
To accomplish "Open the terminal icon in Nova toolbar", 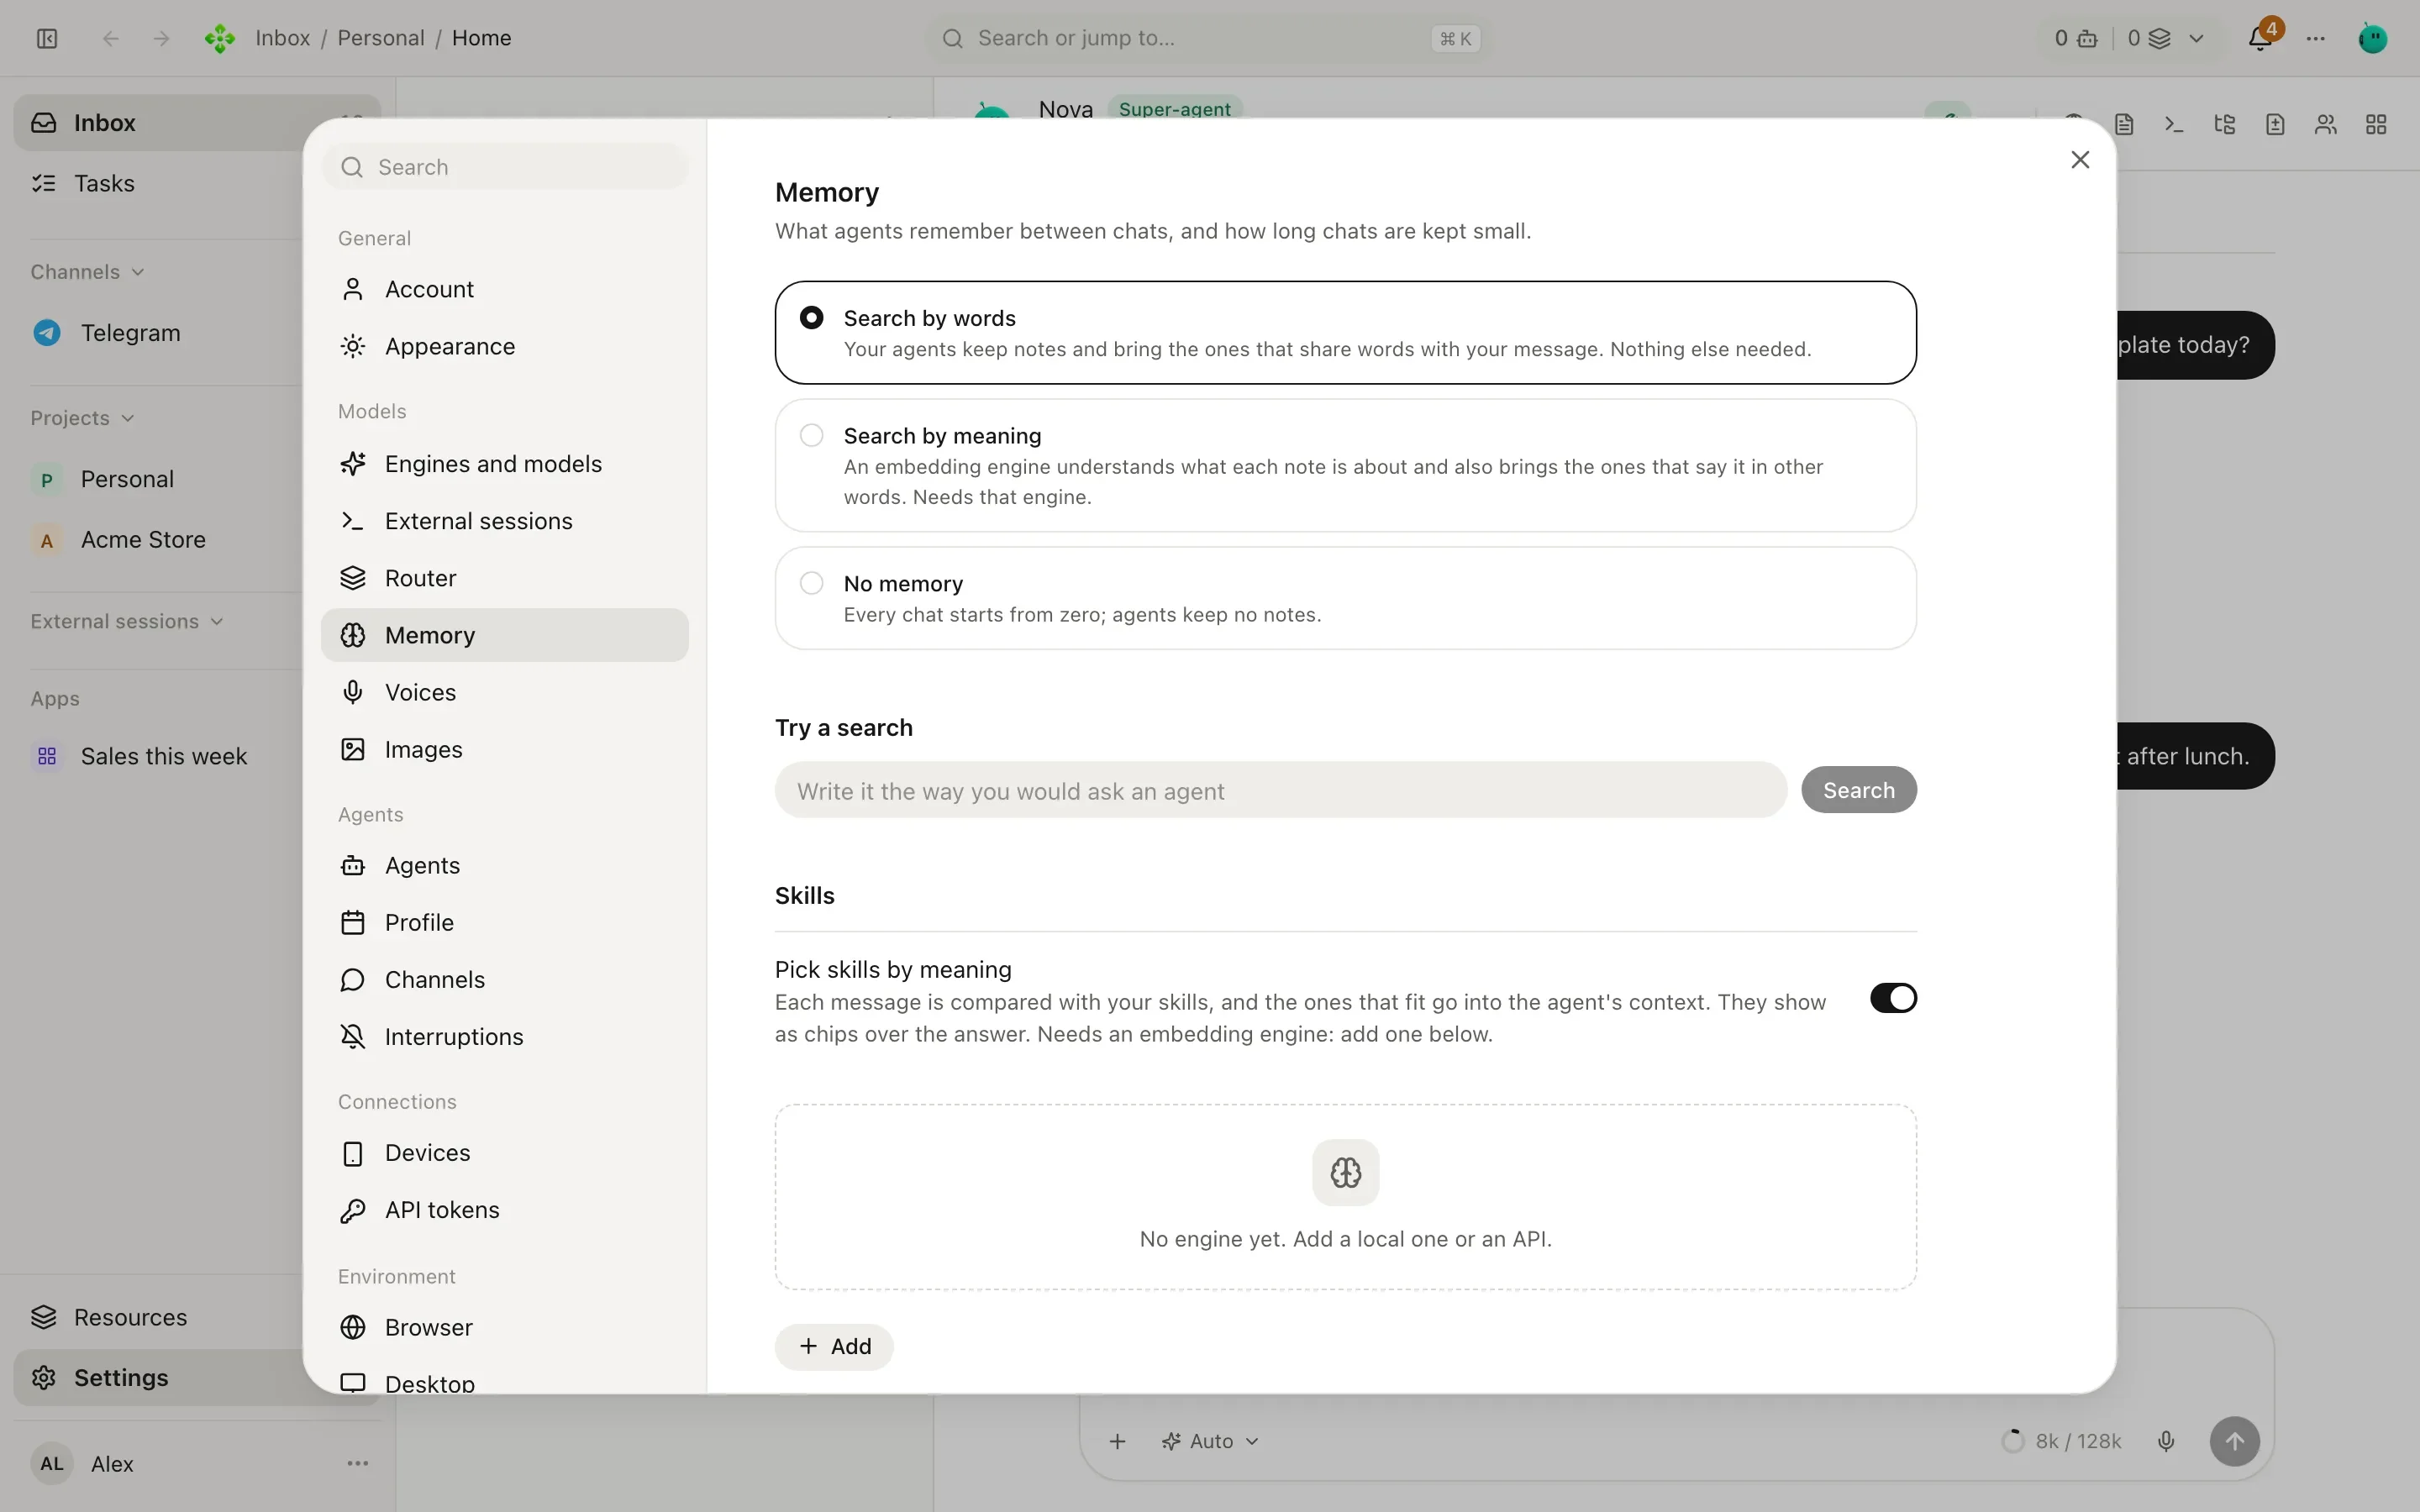I will (2174, 124).
